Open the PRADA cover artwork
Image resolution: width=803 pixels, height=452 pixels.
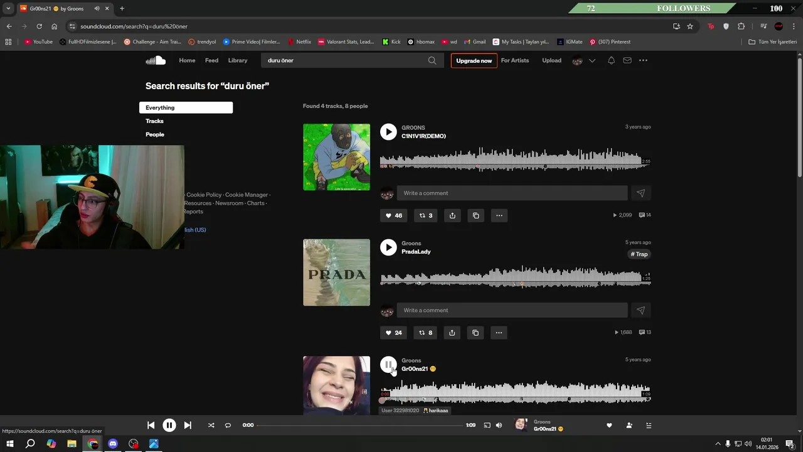[336, 272]
